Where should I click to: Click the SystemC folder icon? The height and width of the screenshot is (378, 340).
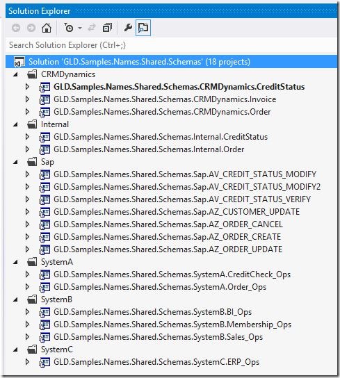point(32,350)
